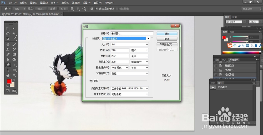
Task: Select the Patch healing tool
Action: pos(8,44)
